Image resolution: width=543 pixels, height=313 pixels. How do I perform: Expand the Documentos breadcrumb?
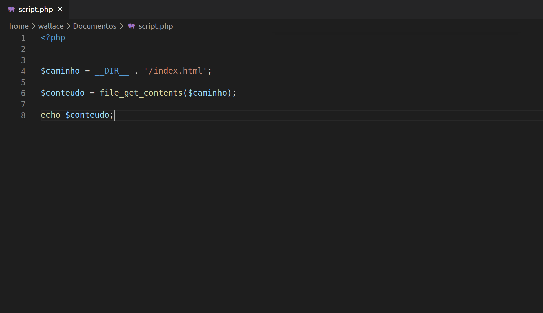click(95, 26)
